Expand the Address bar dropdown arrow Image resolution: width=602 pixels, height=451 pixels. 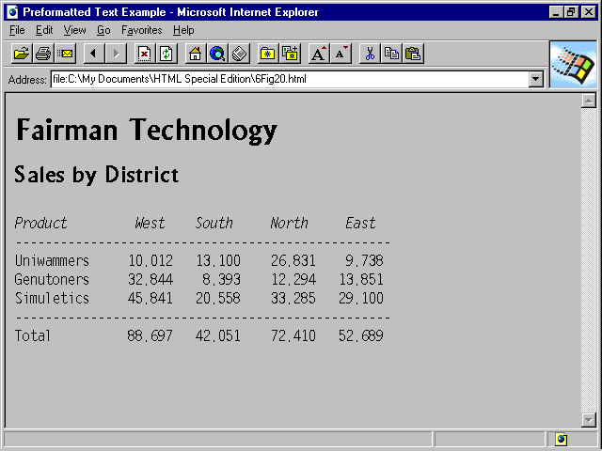pyautogui.click(x=536, y=80)
